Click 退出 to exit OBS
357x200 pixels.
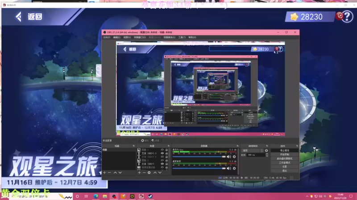click(285, 171)
